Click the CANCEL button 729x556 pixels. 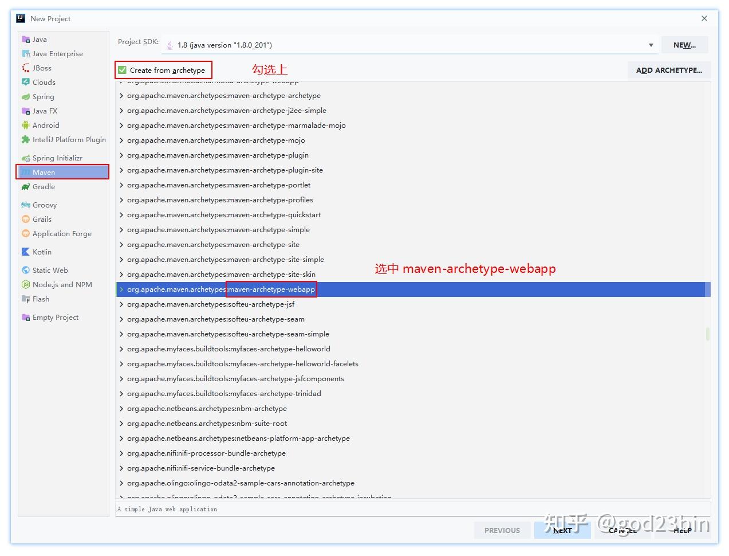[622, 530]
